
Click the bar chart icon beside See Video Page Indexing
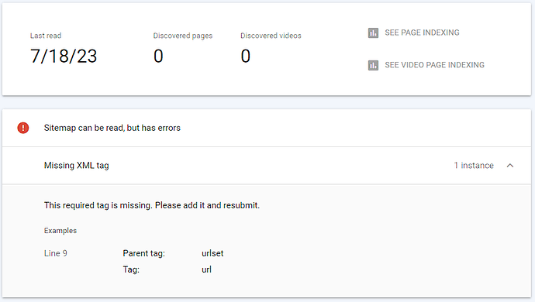point(373,65)
